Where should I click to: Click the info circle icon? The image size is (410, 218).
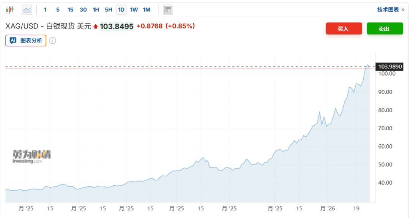pos(53,41)
